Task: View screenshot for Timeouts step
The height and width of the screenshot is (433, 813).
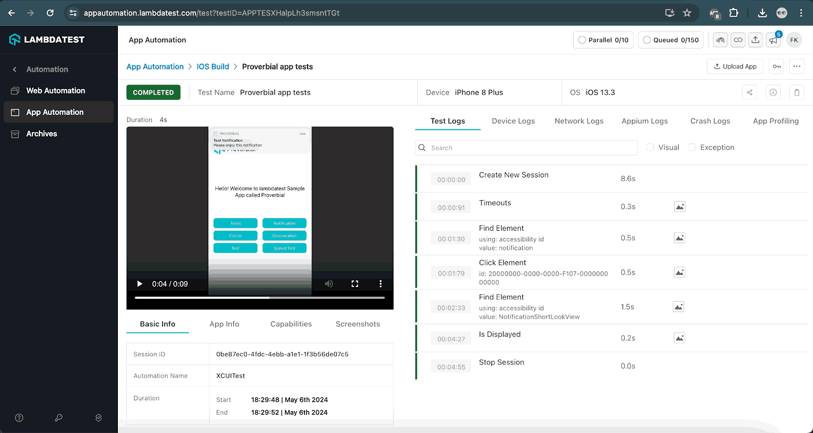Action: tap(679, 207)
